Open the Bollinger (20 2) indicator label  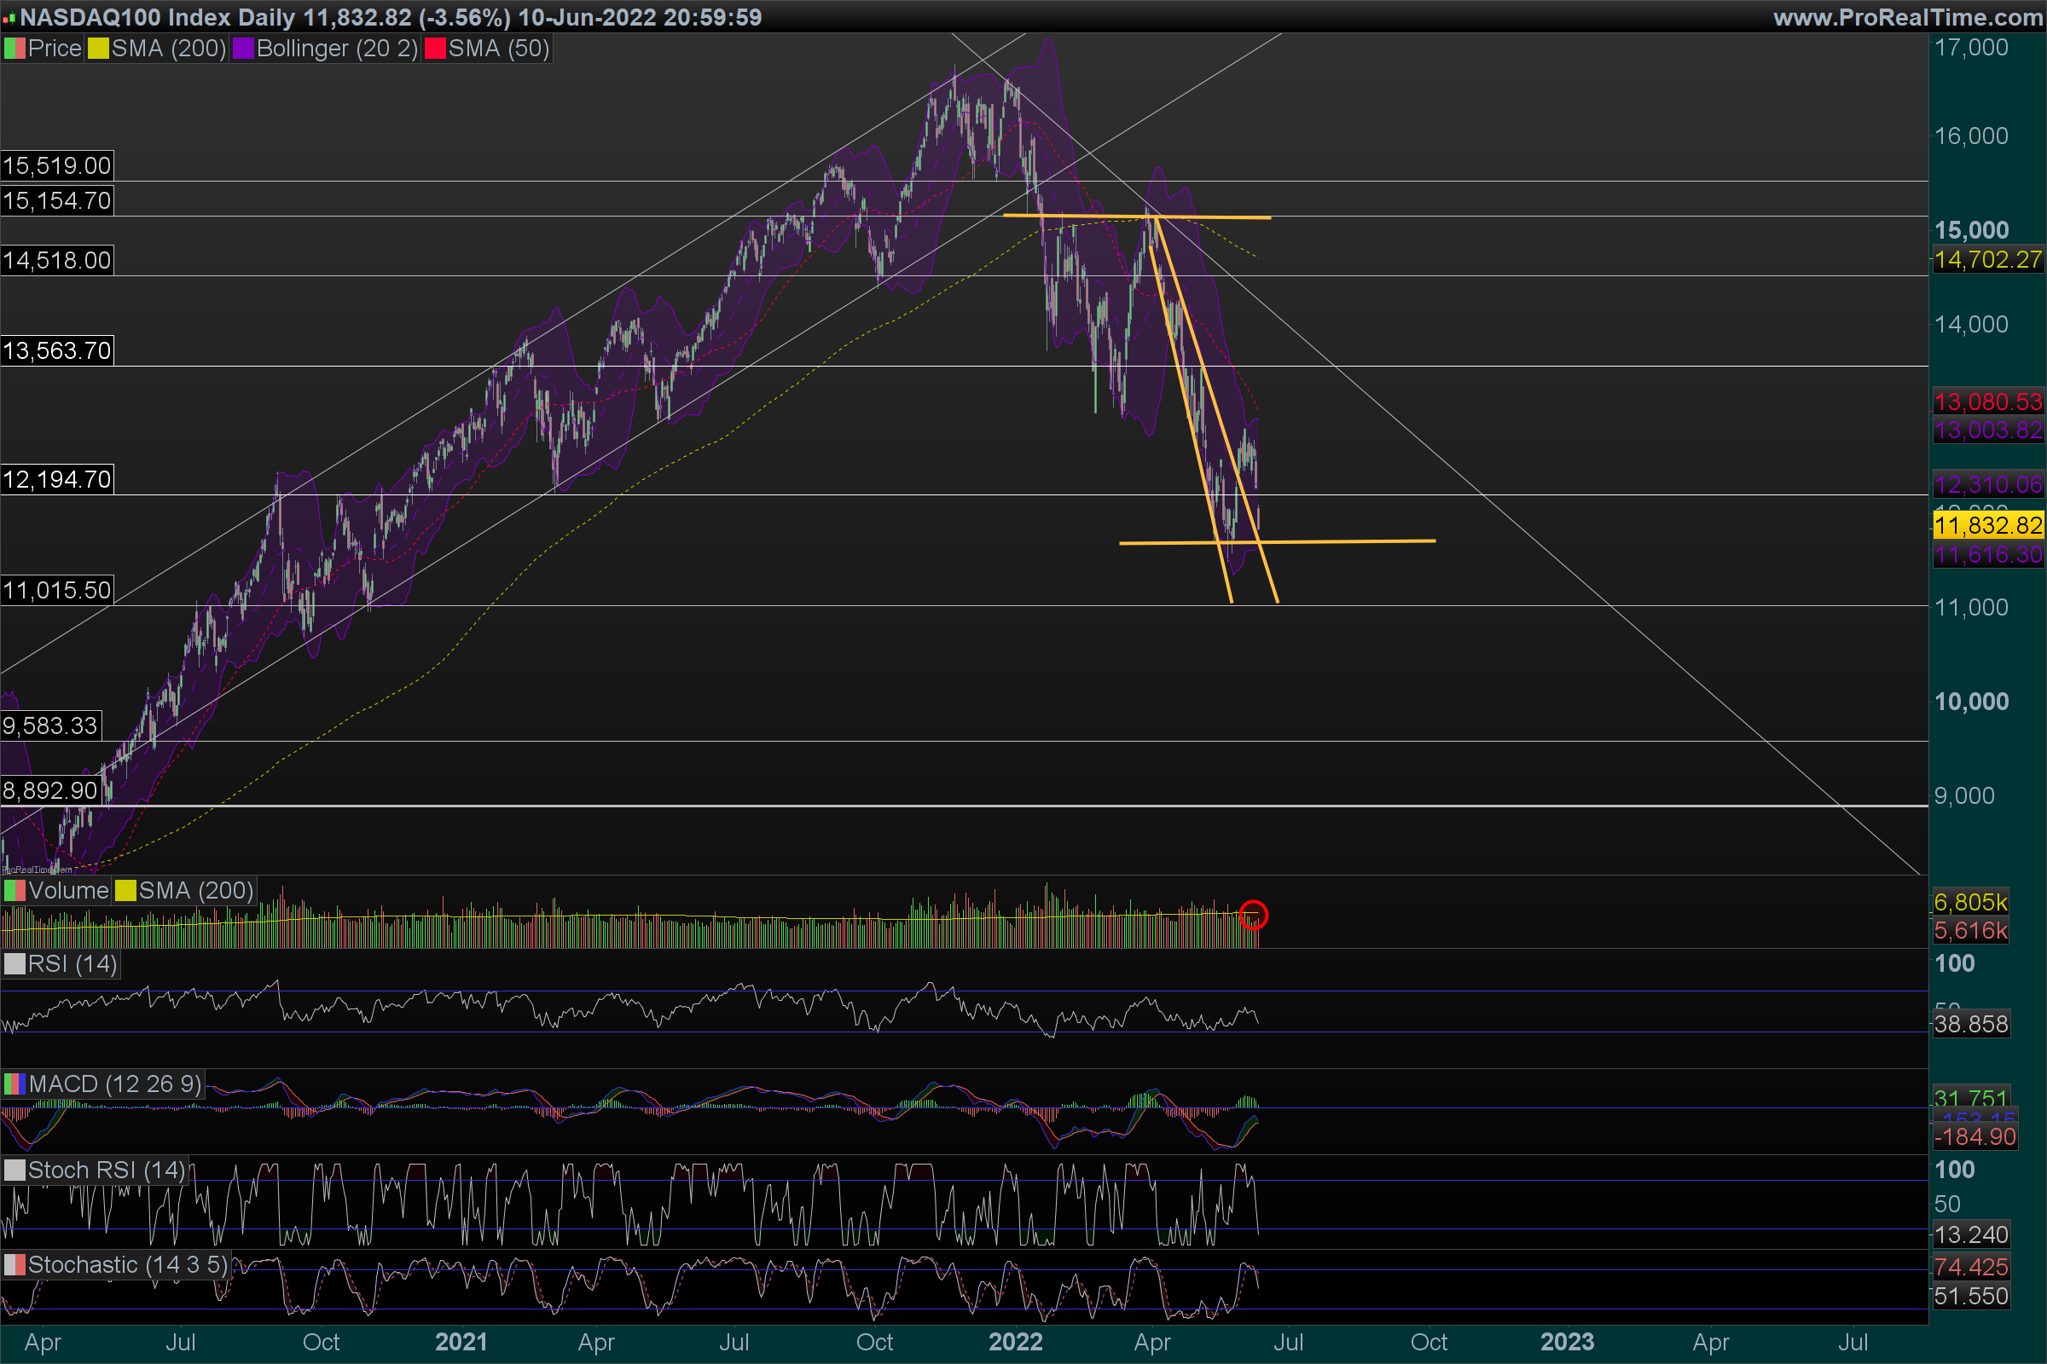pos(337,49)
